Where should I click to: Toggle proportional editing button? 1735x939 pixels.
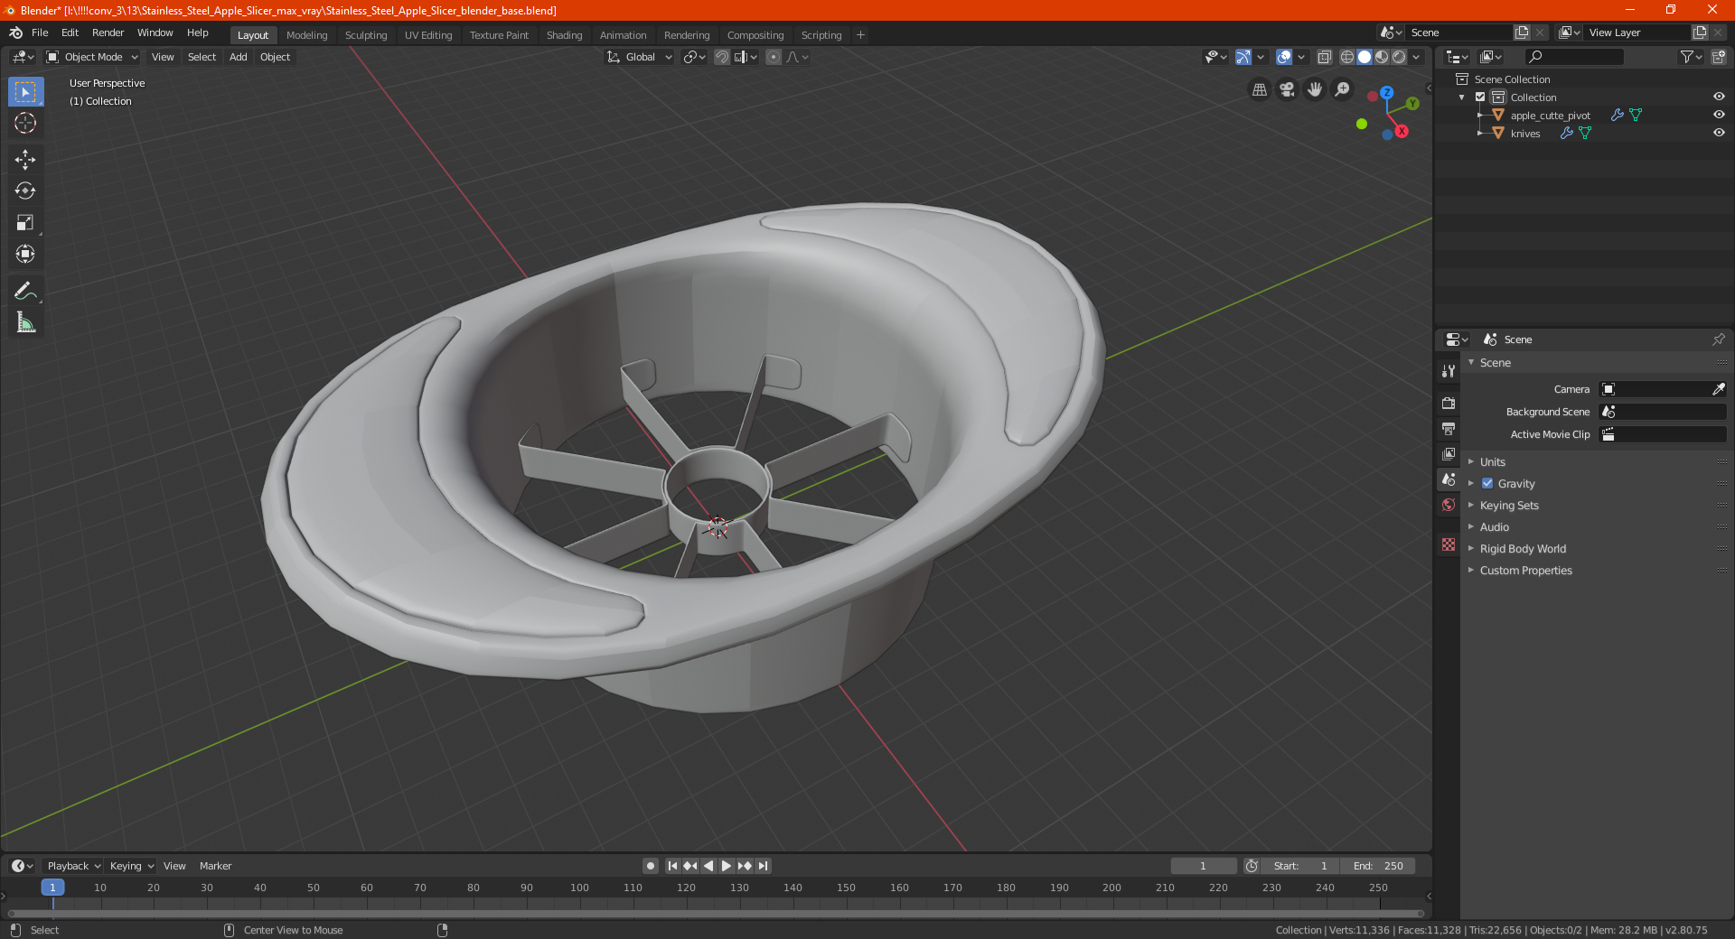click(x=774, y=57)
